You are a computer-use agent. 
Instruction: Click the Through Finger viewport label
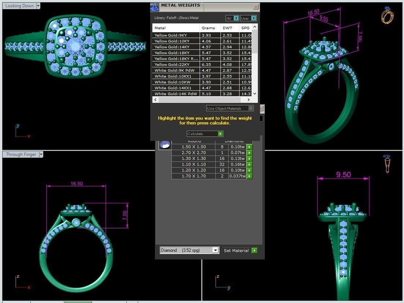click(x=21, y=154)
